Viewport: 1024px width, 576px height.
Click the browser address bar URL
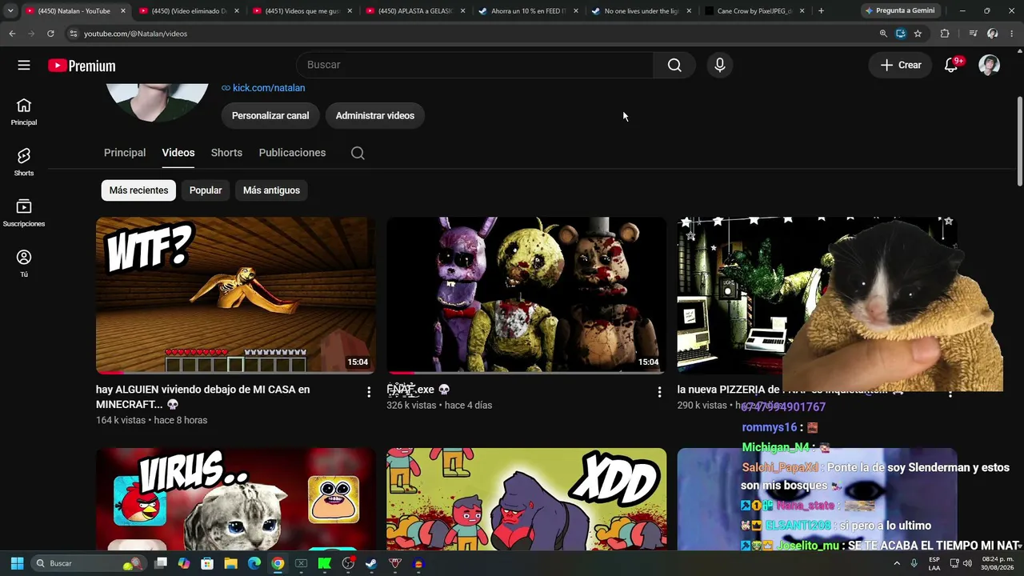tap(135, 34)
